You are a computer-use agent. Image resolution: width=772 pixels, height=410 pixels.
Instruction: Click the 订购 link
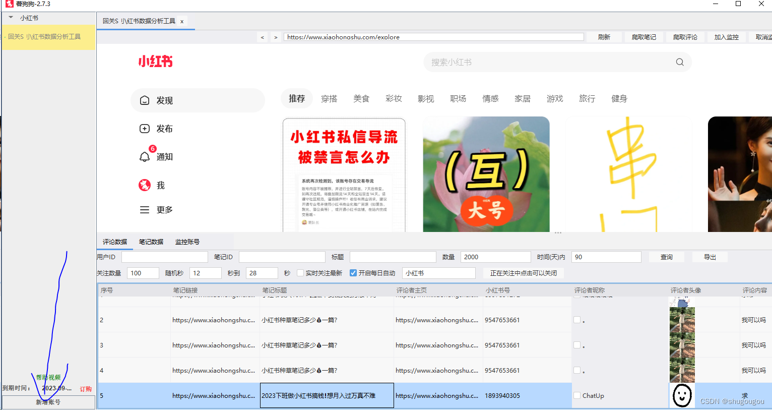[86, 389]
